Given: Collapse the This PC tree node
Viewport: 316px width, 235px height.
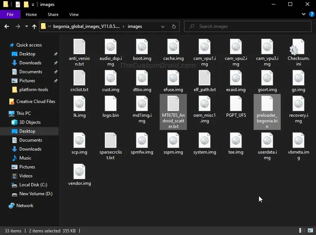Looking at the screenshot, I should pyautogui.click(x=5, y=113).
